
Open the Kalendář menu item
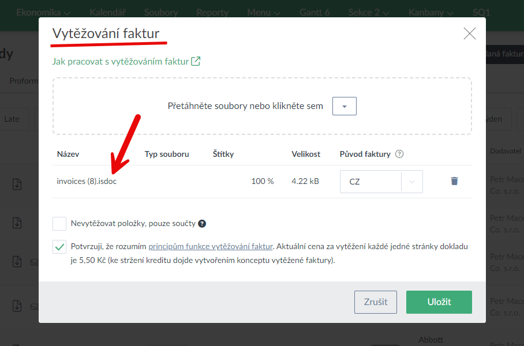click(107, 12)
